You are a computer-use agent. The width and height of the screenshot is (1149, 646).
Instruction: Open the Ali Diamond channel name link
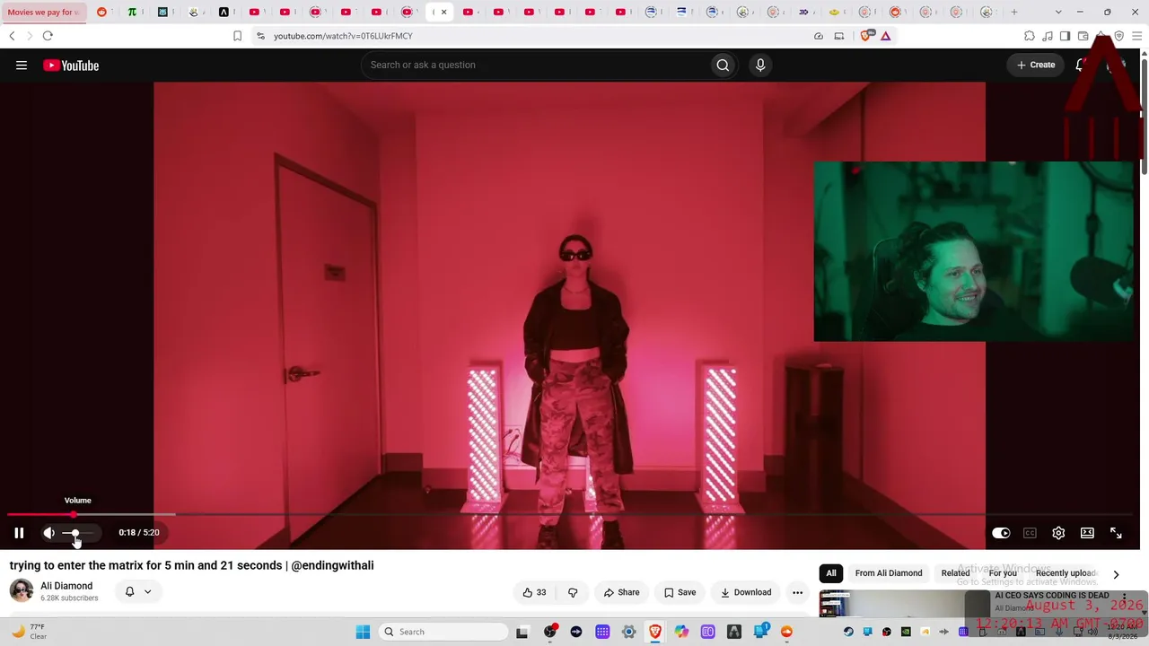(x=66, y=586)
